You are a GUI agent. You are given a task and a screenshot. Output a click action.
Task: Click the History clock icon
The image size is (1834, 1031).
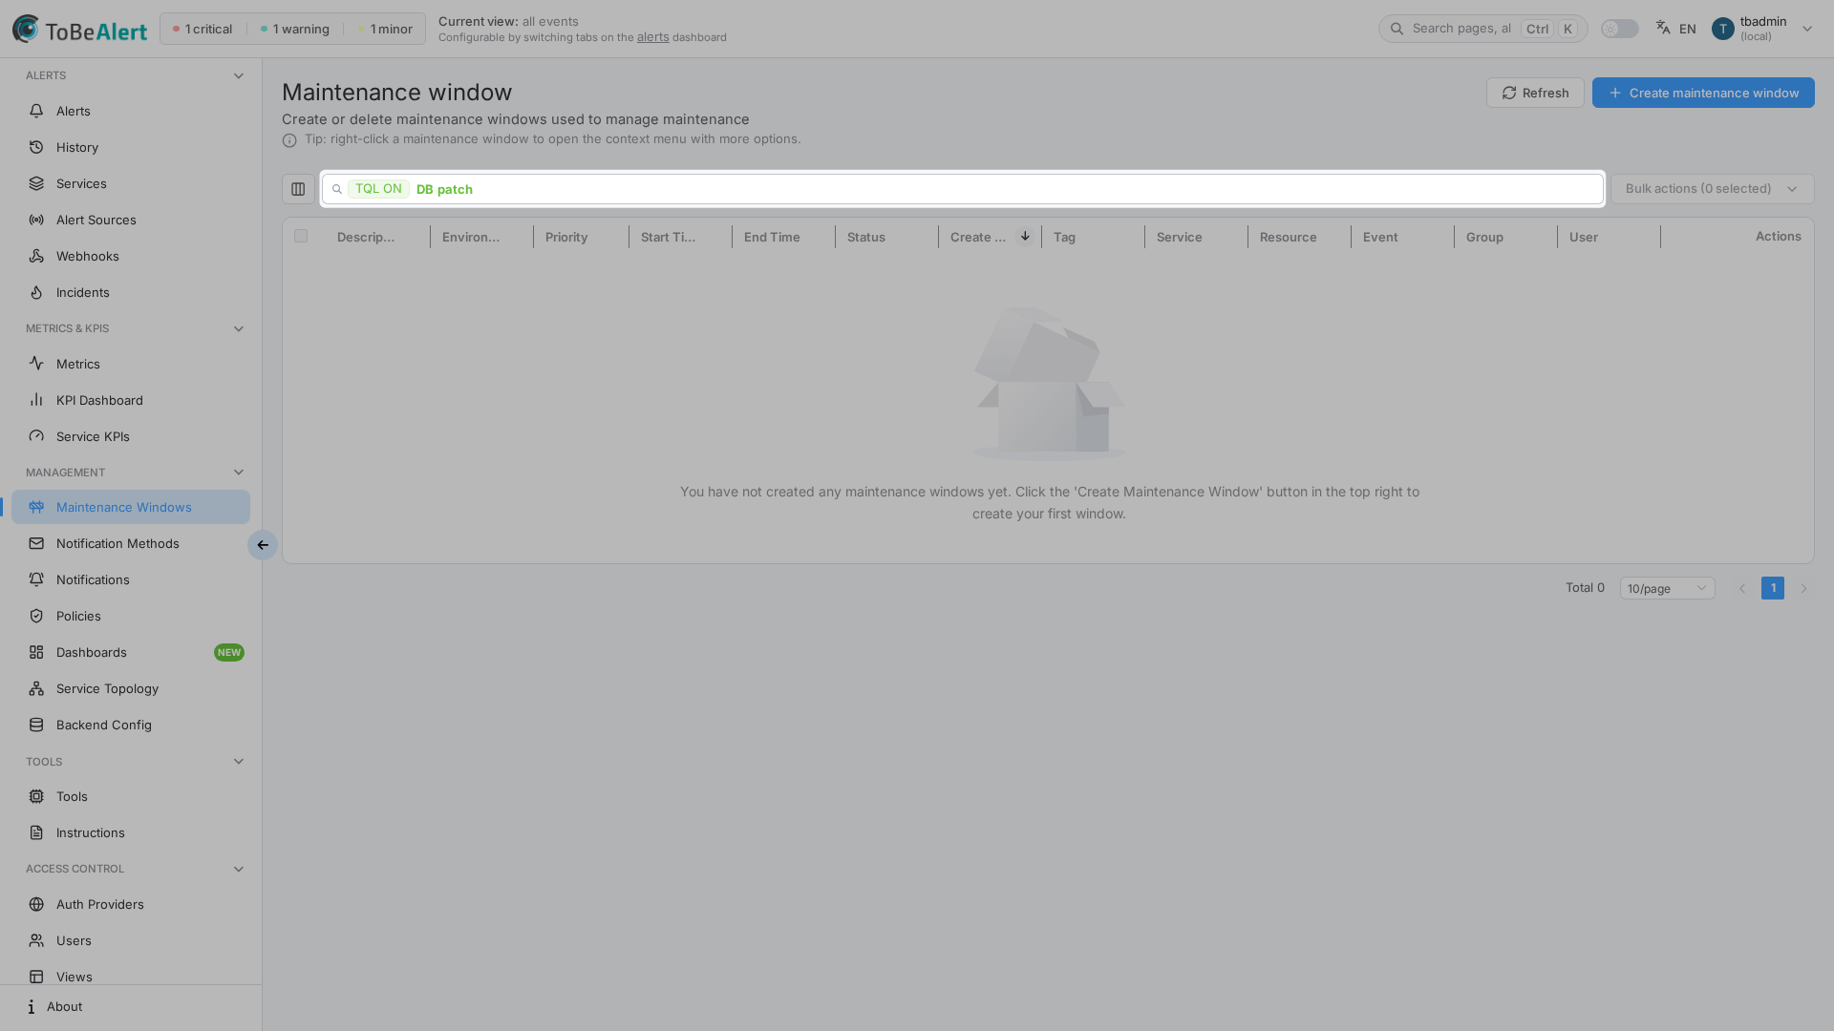pyautogui.click(x=36, y=147)
